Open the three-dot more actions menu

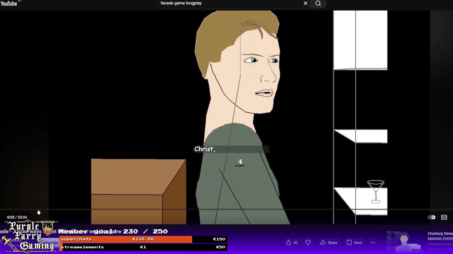tap(373, 243)
